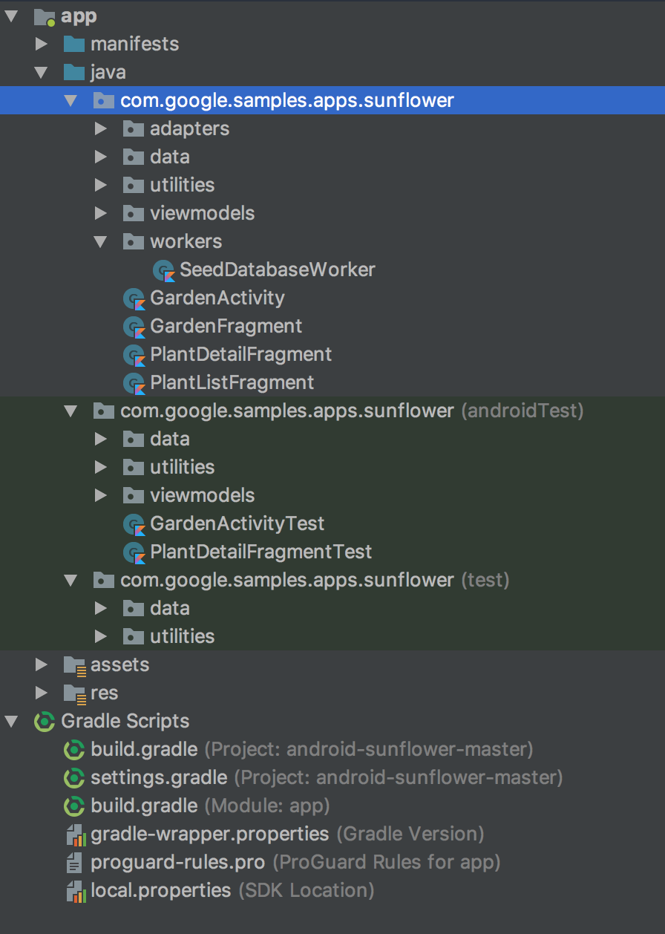Select 'proguard-rules.pro' label text
665x934 pixels.
[x=178, y=862]
